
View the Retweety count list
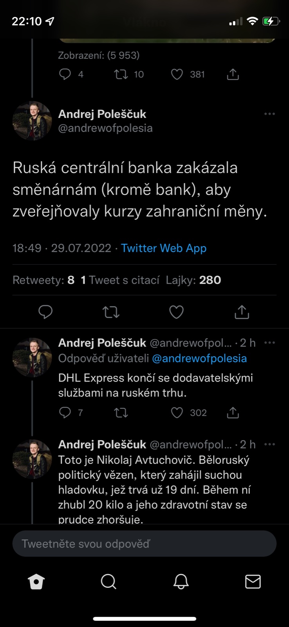click(x=43, y=280)
